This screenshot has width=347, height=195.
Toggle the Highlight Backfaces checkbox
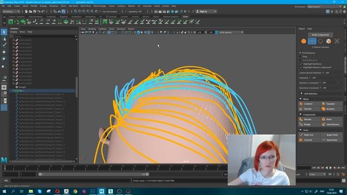coord(301,64)
